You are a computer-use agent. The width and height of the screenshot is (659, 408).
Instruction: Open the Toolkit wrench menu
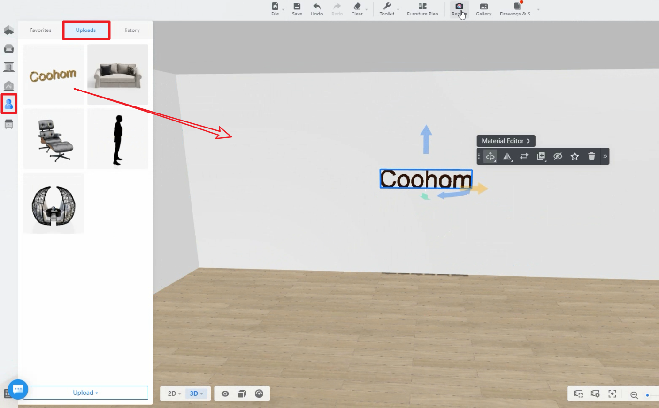tap(387, 9)
